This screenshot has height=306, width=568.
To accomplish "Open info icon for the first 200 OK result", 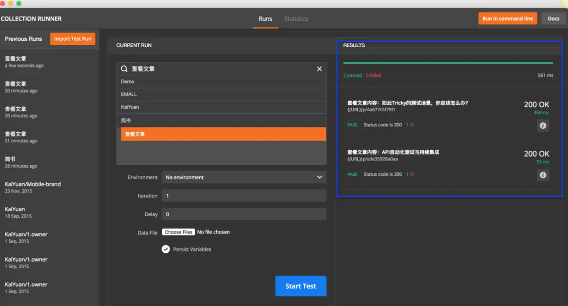I will pyautogui.click(x=543, y=126).
